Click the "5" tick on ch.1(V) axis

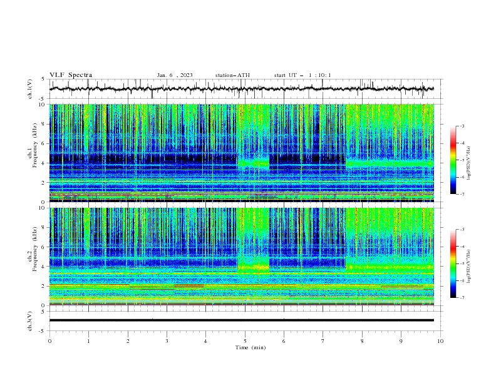[43, 79]
